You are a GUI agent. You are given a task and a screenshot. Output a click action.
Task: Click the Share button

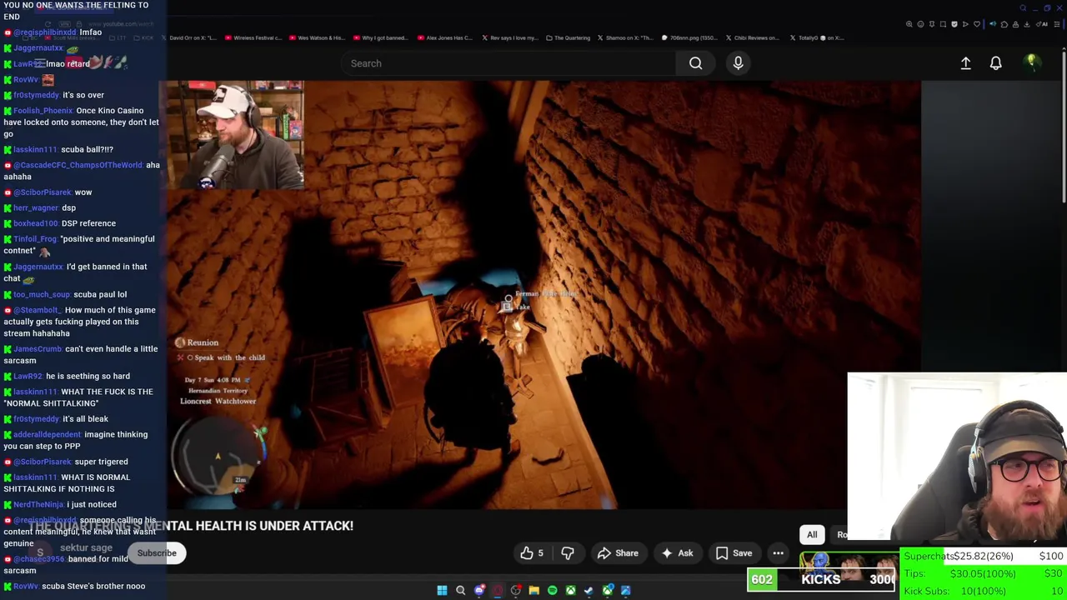point(618,553)
